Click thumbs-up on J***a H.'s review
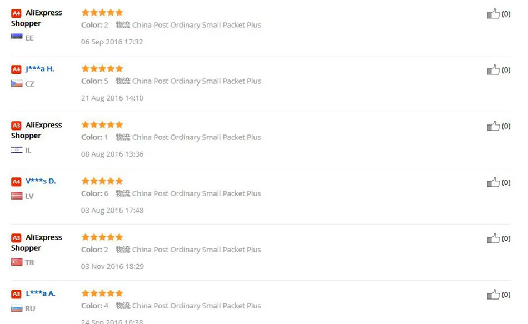528x324 pixels. (x=493, y=70)
